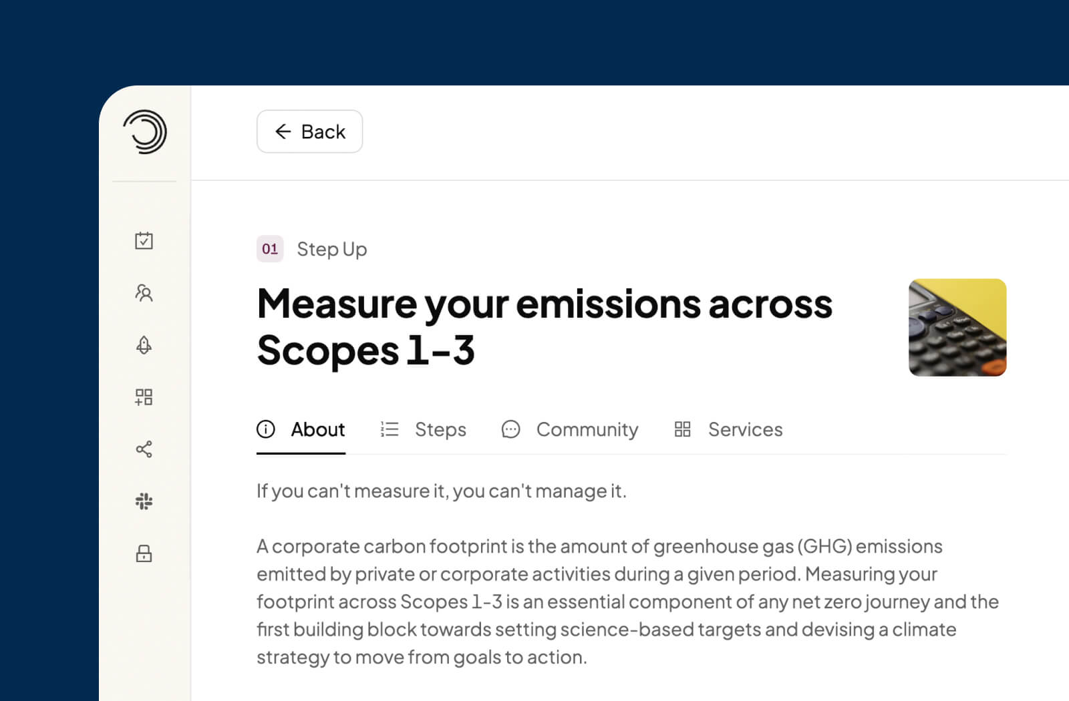Click the chat bubble icon beside Community
1069x701 pixels.
[x=510, y=430]
